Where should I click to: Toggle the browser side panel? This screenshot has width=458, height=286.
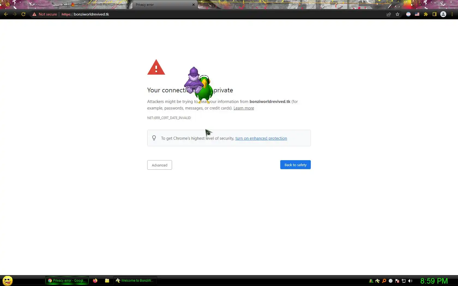435,14
